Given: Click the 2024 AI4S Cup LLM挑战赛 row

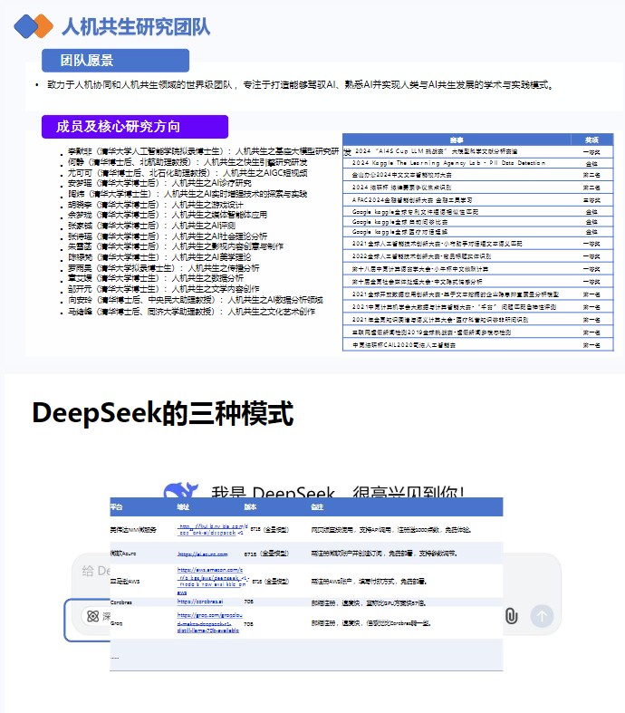Looking at the screenshot, I should [x=478, y=151].
